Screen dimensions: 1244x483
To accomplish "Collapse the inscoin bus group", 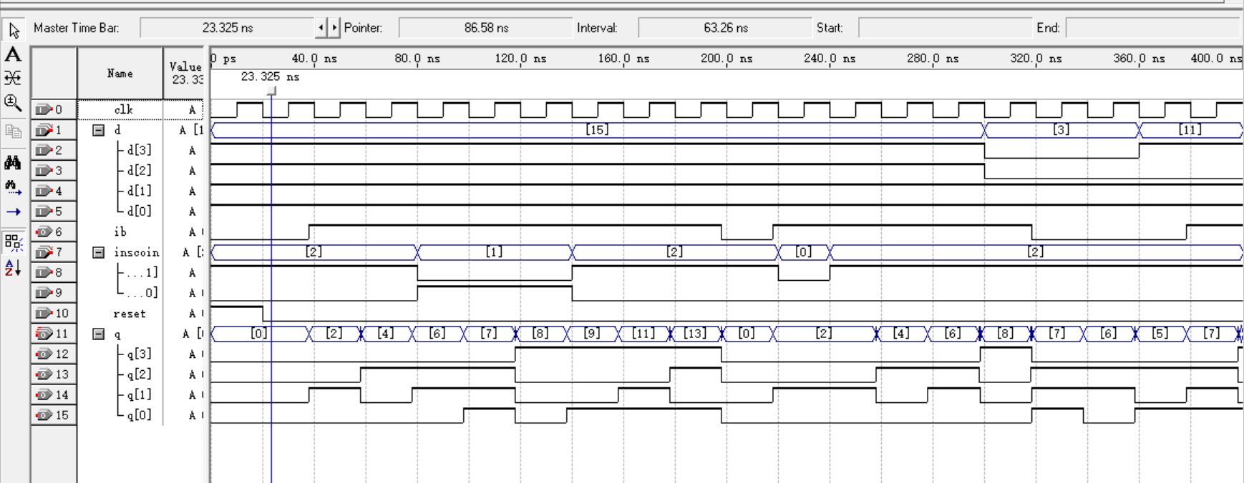I will (99, 252).
